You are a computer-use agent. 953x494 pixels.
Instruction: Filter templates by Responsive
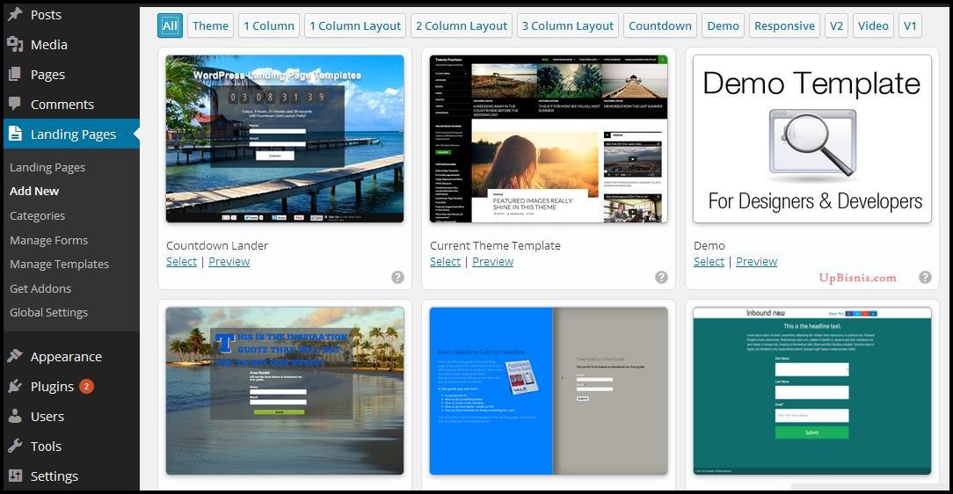point(784,25)
